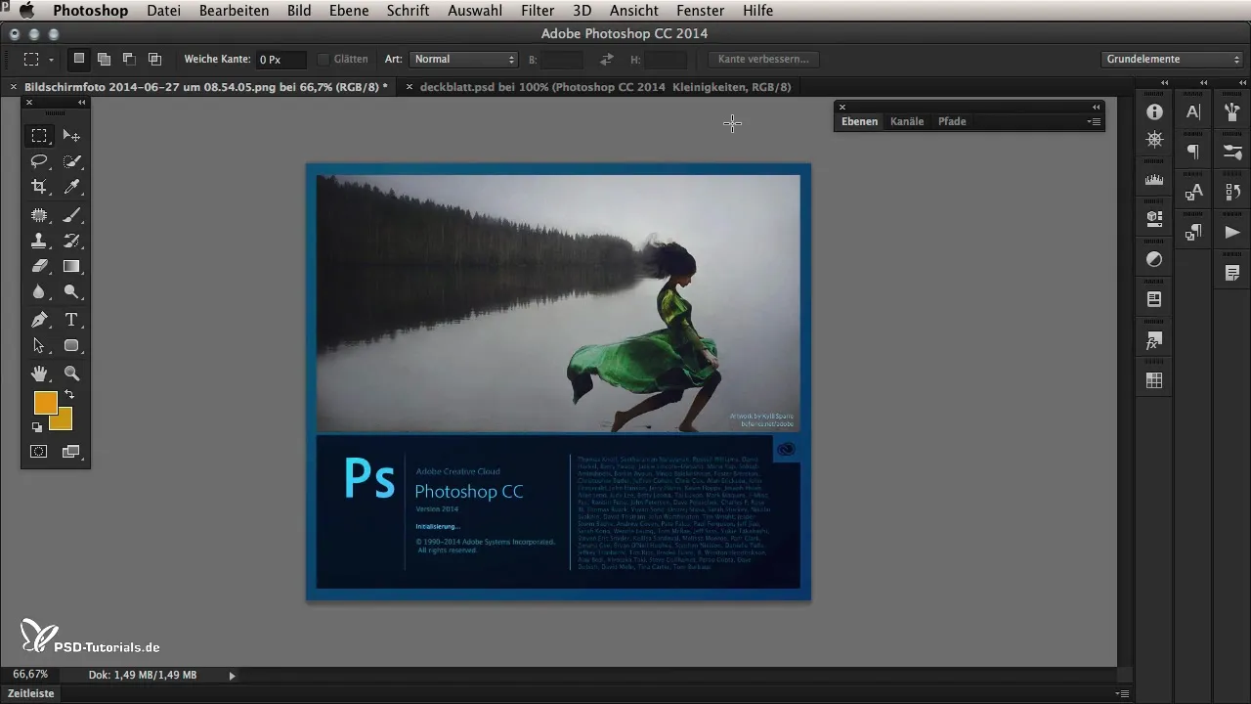Viewport: 1251px width, 704px height.
Task: Open the Paragraph Styles panel icon
Action: pos(1193,232)
